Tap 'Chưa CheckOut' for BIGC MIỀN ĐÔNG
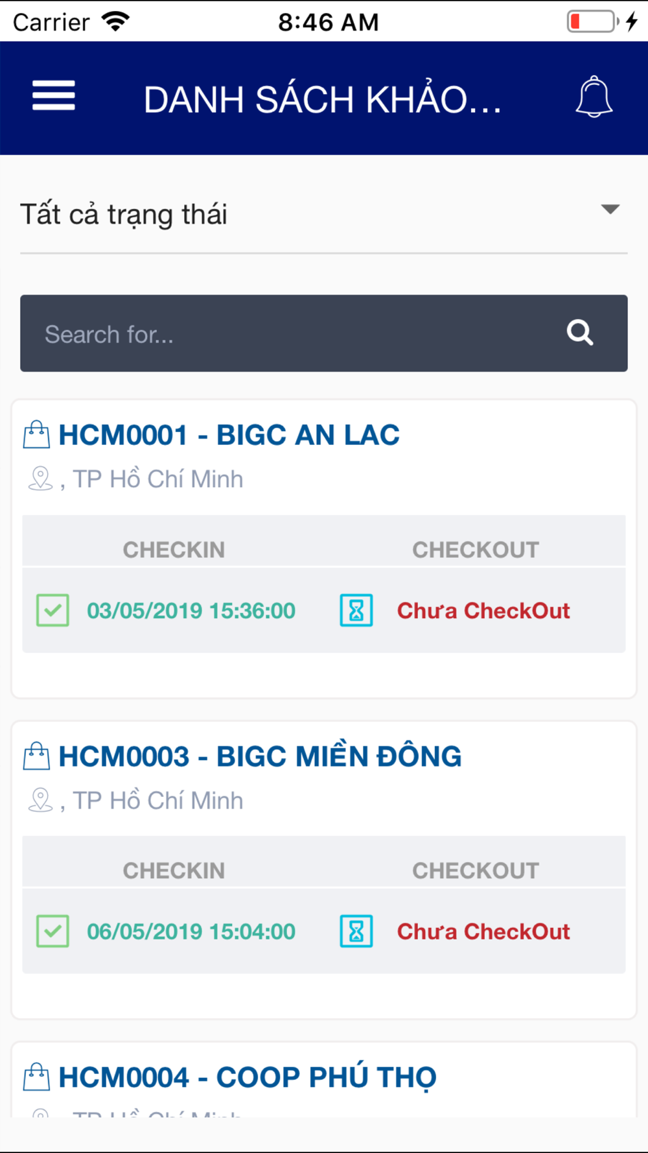 coord(483,931)
